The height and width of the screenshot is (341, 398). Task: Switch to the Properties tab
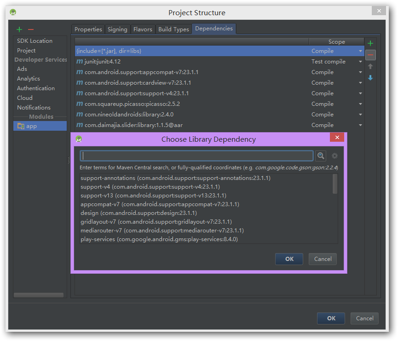(88, 29)
